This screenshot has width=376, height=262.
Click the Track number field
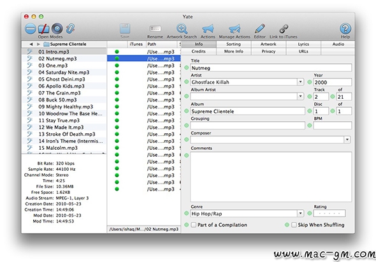[321, 97]
